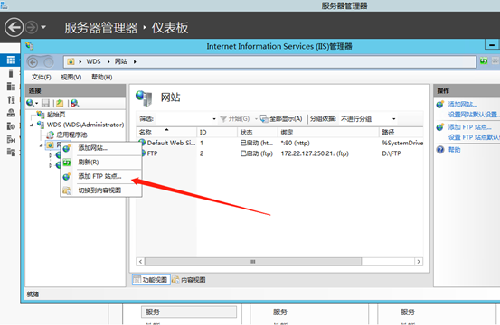
Task: Select WDS (WDS\Administrator) server node
Action: coord(86,125)
